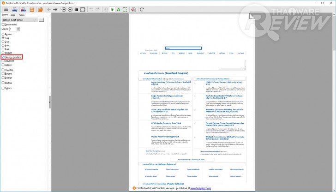Select the 4 up layout option
Screen dimensions: 336x192
(3, 45)
